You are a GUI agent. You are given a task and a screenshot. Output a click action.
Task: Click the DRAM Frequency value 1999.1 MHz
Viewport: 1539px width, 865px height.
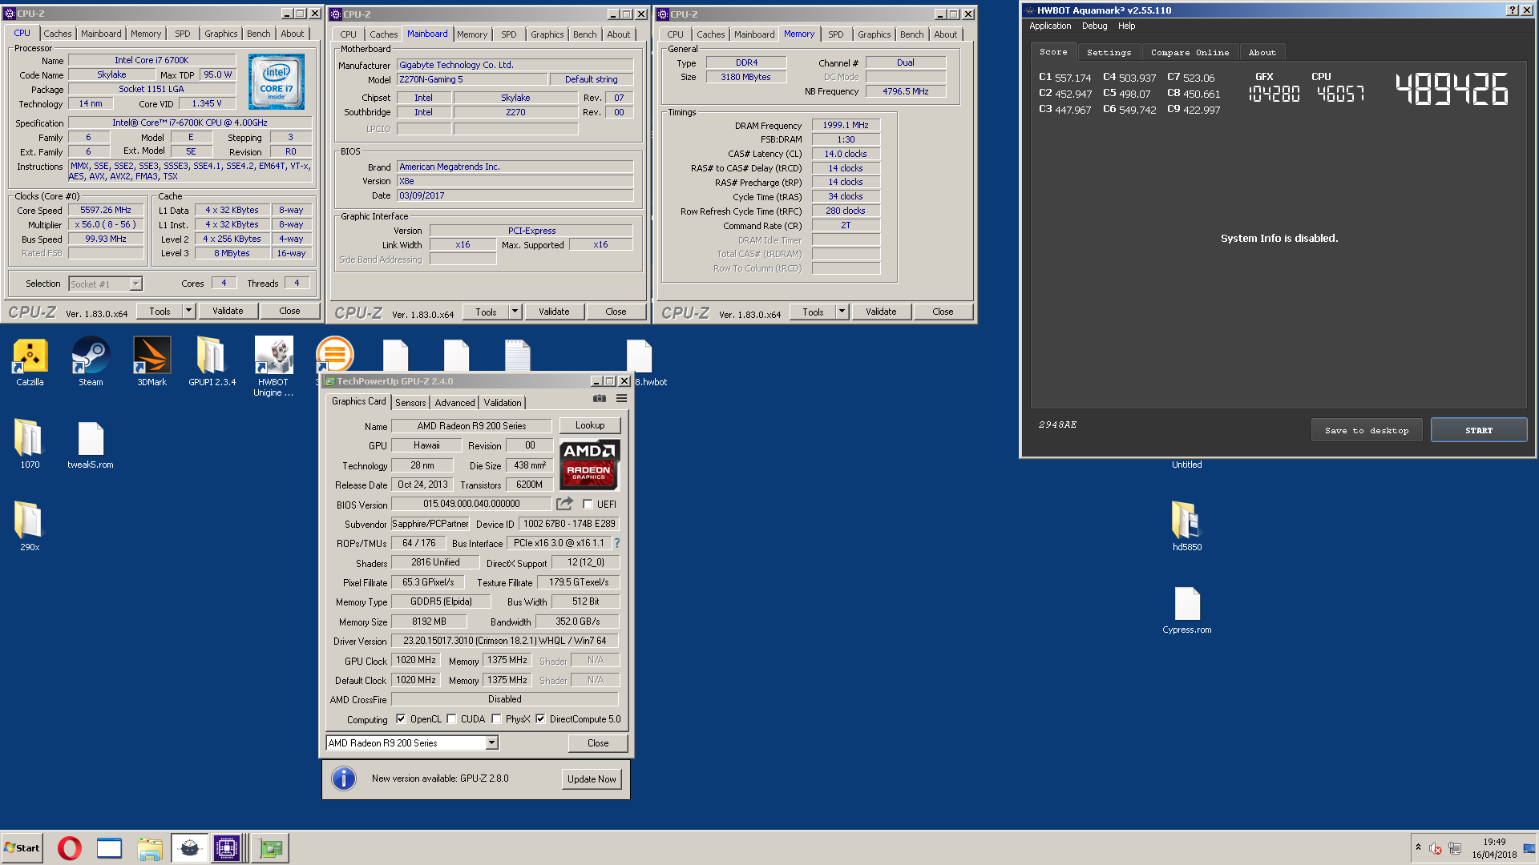(846, 125)
